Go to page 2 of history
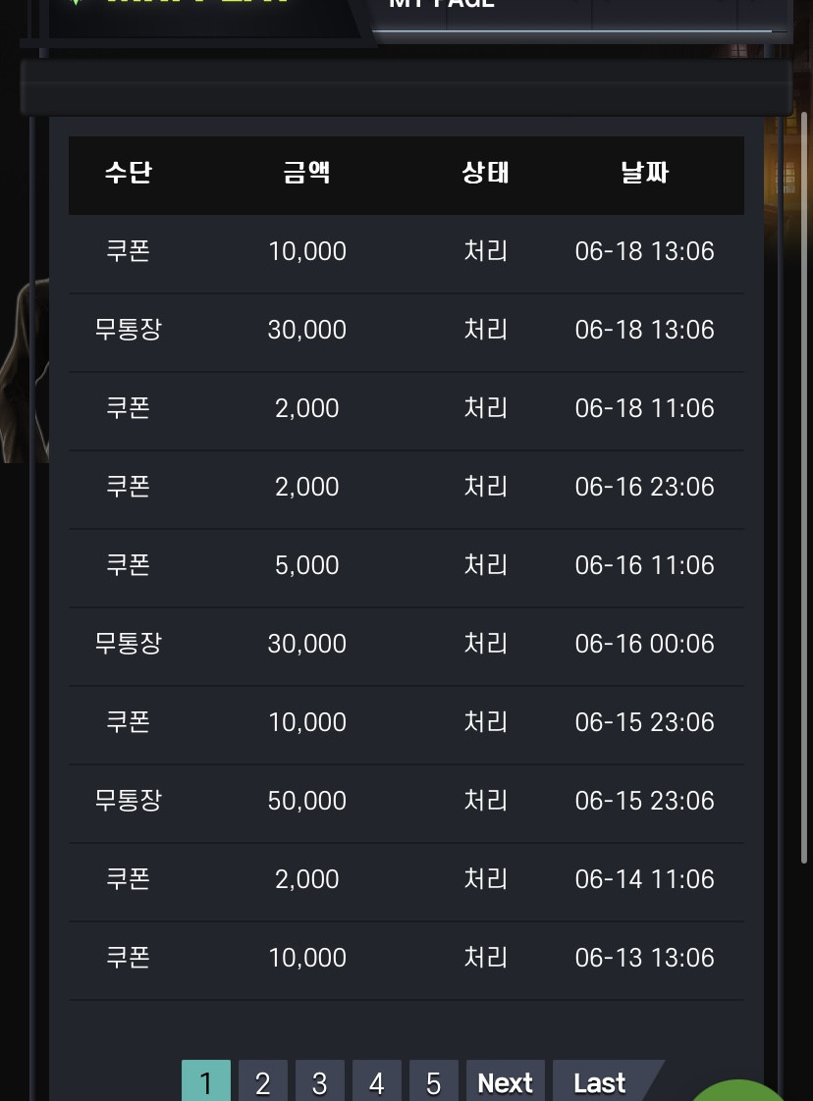813x1101 pixels. (x=263, y=1081)
